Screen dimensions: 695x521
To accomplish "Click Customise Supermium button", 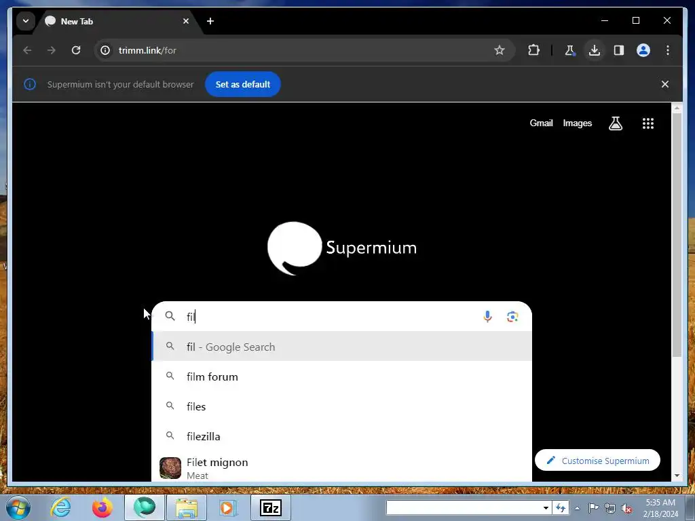I will [x=597, y=461].
